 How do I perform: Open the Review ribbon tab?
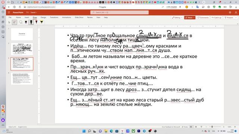pos(90,17)
